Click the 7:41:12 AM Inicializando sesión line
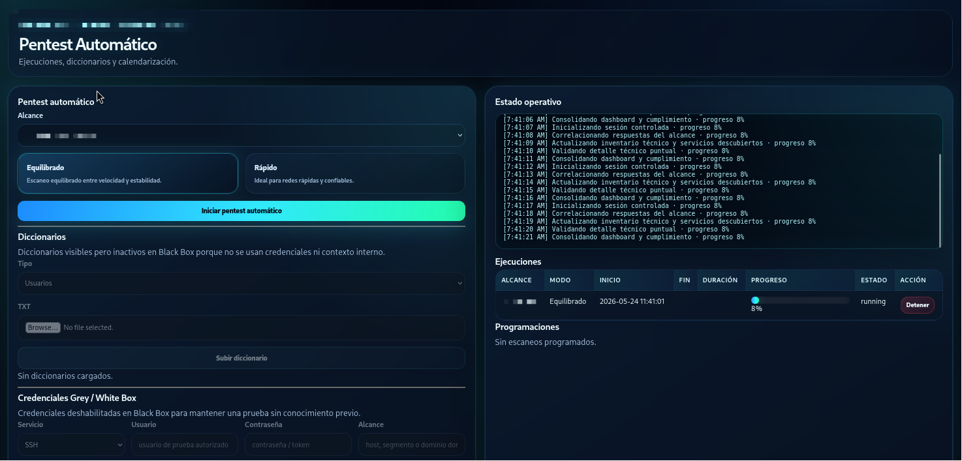Screen dimensions: 962x461 tap(612, 167)
